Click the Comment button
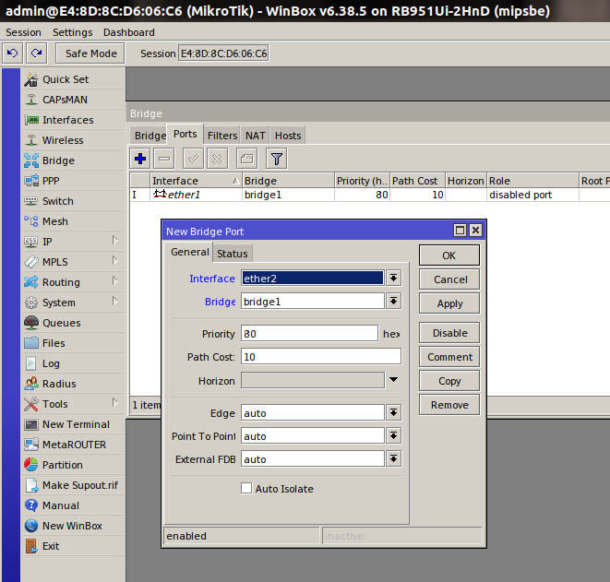The image size is (610, 582). [x=449, y=357]
